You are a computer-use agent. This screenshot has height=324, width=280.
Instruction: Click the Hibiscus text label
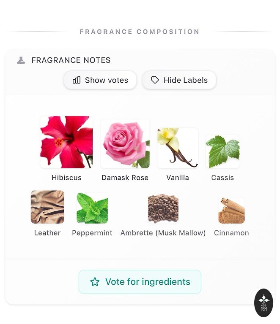pyautogui.click(x=66, y=178)
